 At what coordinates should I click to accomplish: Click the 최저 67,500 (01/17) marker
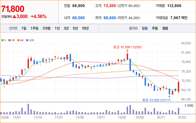157,100
